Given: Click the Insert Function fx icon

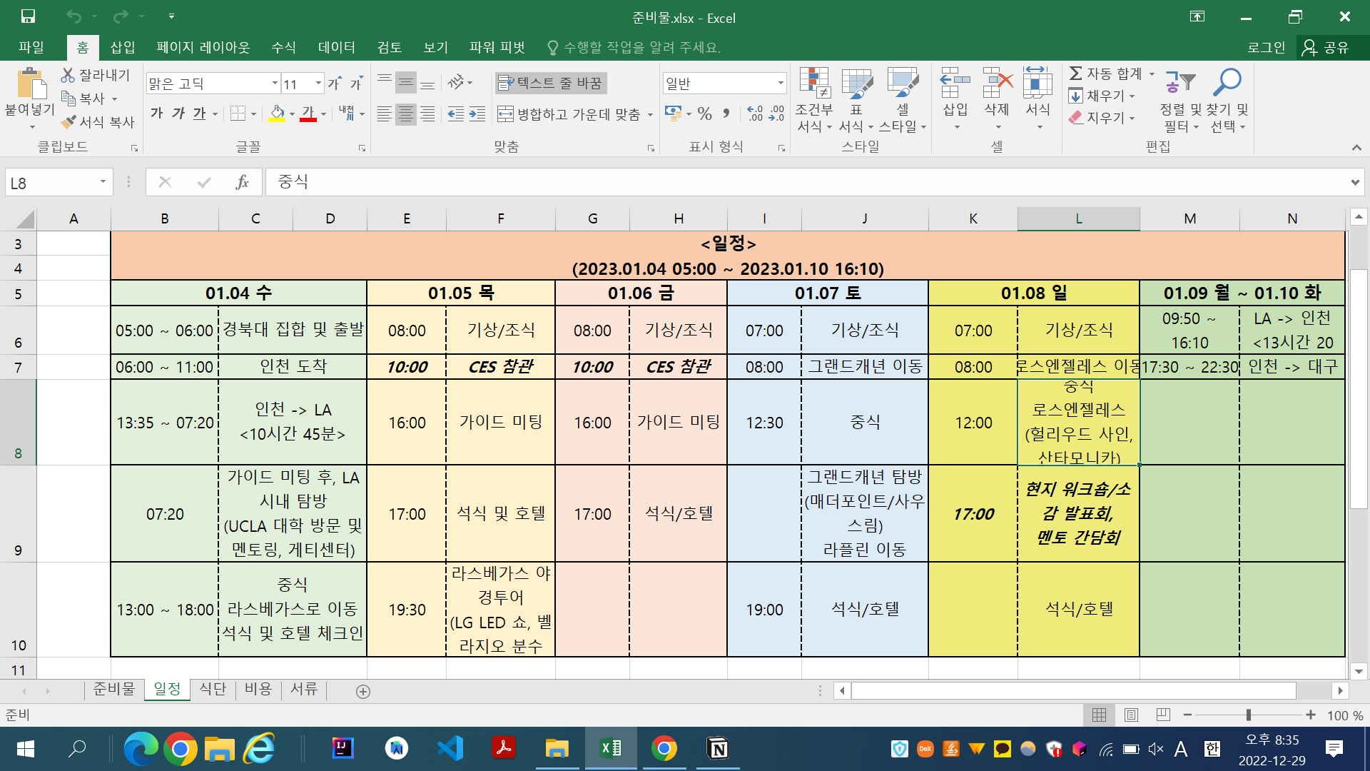Looking at the screenshot, I should (x=242, y=182).
